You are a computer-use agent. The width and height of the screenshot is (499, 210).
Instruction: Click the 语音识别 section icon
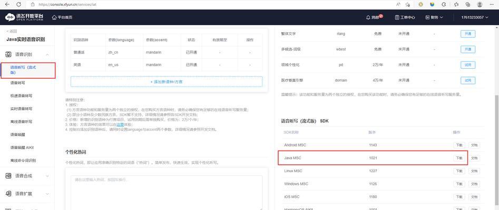(8, 55)
